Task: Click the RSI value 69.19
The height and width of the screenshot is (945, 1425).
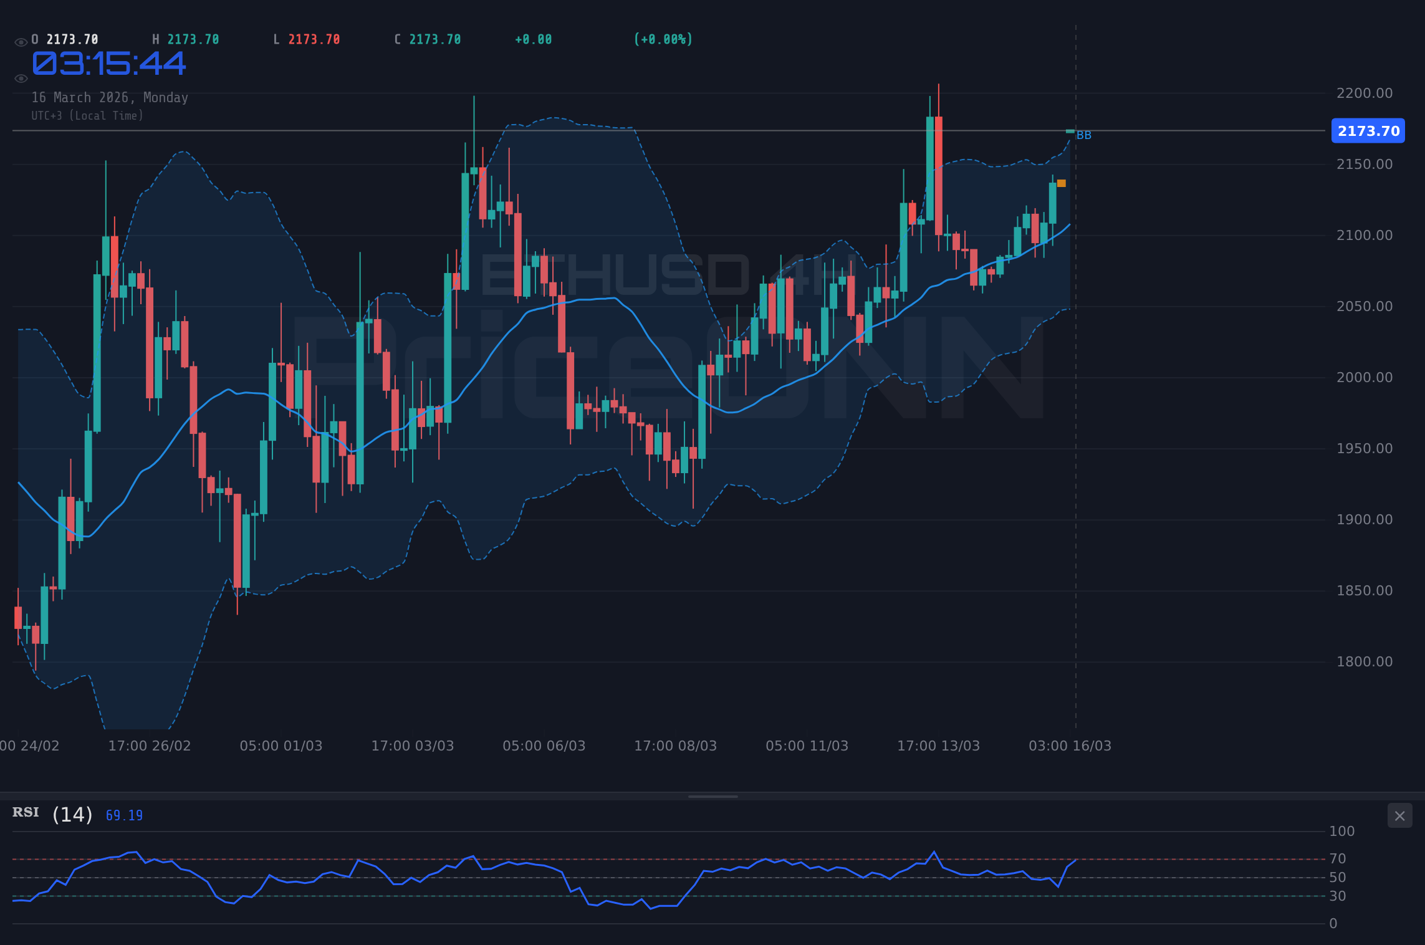Action: [x=124, y=815]
